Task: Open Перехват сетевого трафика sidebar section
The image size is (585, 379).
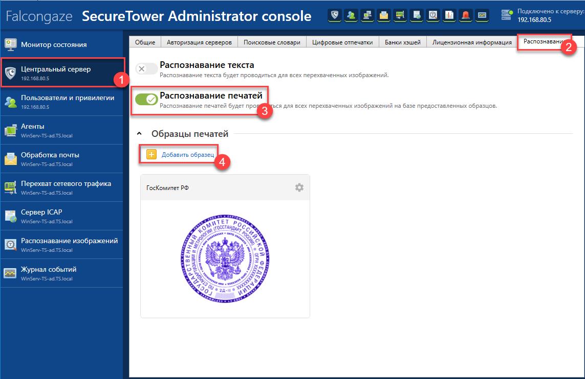Action: 61,187
